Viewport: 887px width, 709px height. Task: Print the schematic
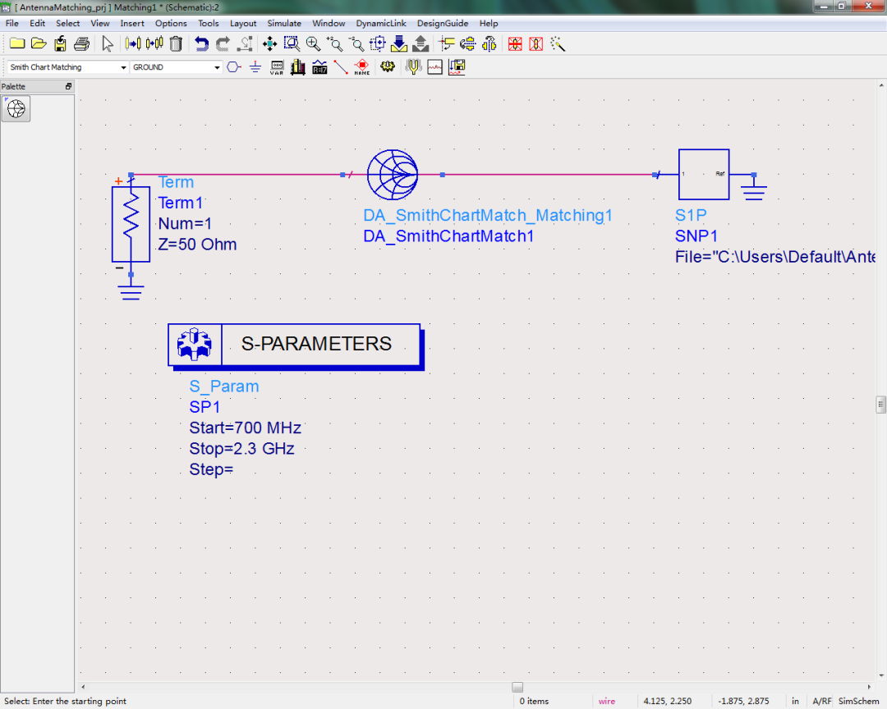[x=81, y=43]
